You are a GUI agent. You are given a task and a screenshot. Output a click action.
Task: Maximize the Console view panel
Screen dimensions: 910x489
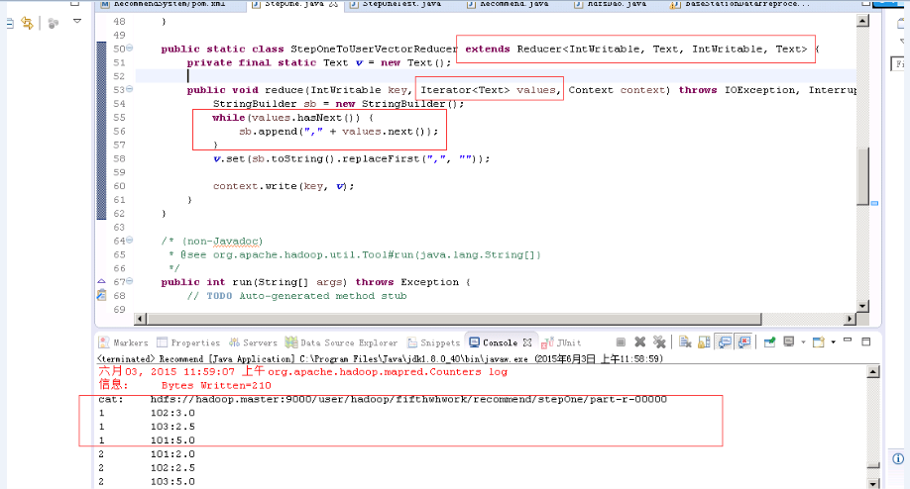pos(866,342)
